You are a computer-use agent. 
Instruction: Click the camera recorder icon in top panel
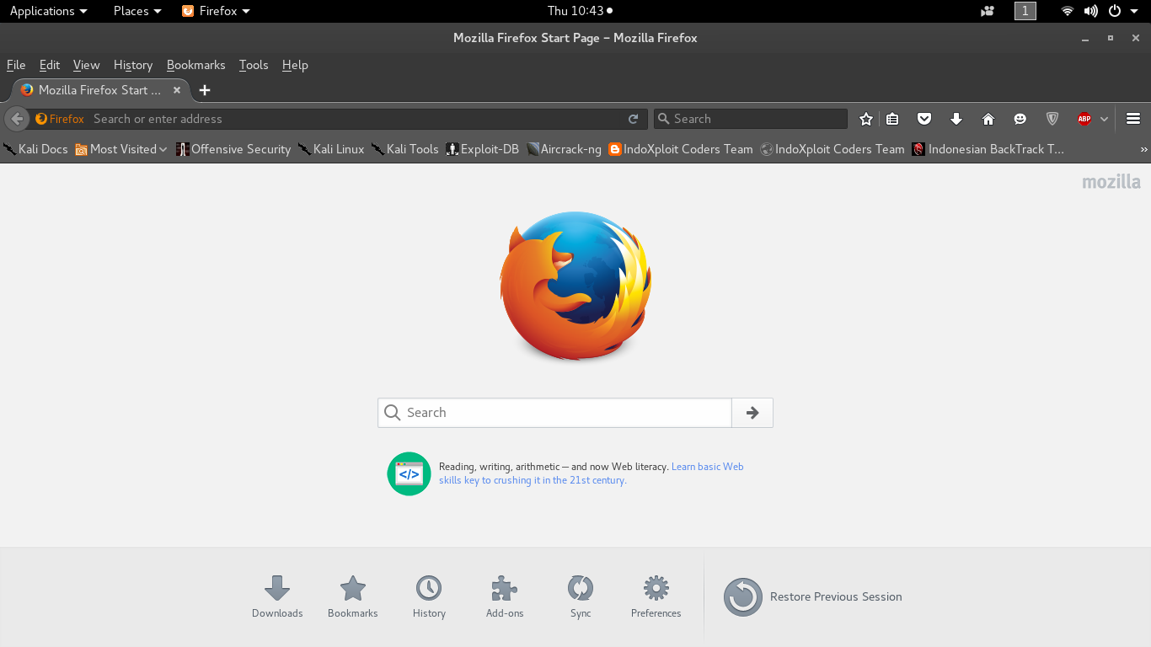pos(988,11)
